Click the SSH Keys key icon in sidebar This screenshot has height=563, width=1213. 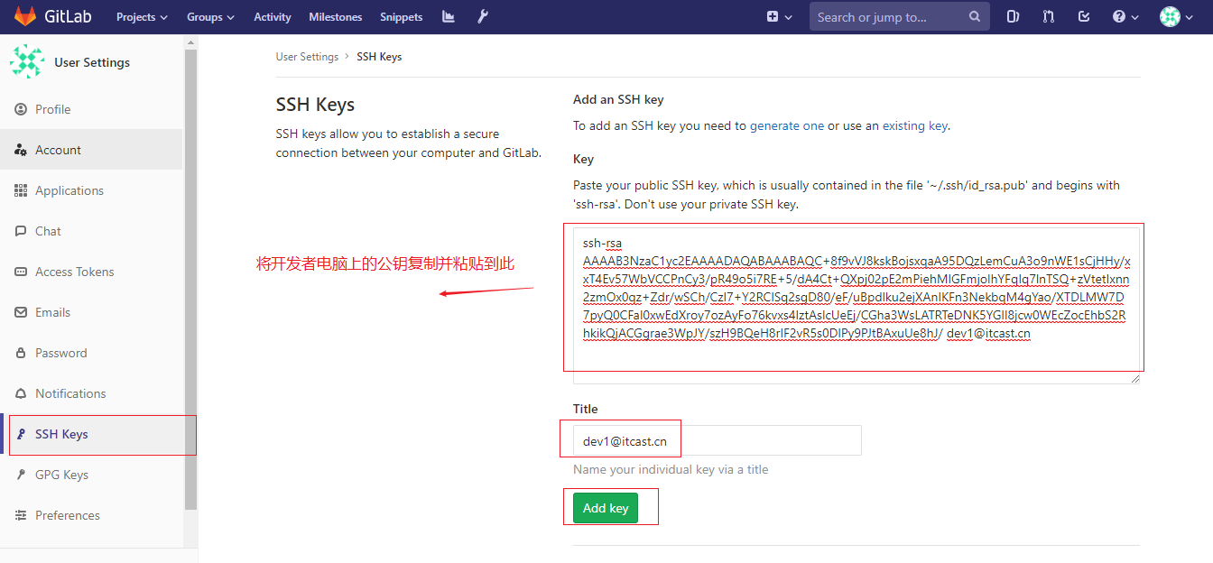click(21, 434)
